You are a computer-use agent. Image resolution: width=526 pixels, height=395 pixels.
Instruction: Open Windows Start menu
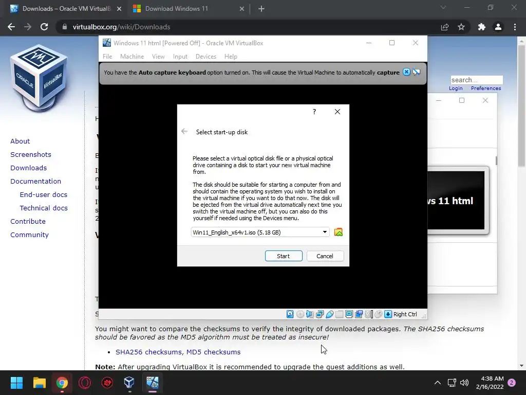click(x=16, y=383)
